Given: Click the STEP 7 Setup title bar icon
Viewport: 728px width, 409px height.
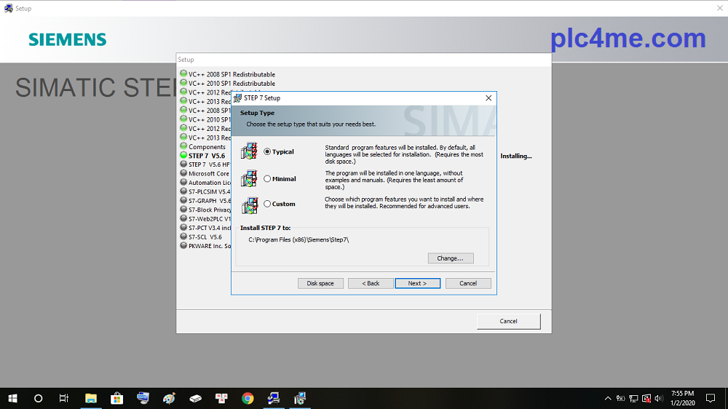Looking at the screenshot, I should [x=238, y=98].
